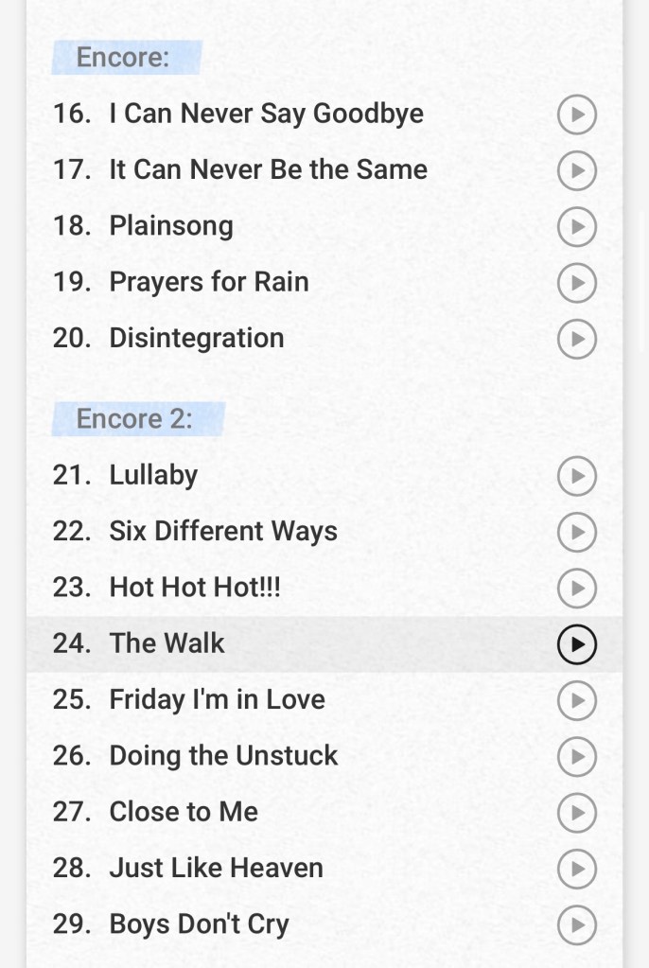This screenshot has height=968, width=649.
Task: Click the Encore section heading
Action: tap(123, 57)
